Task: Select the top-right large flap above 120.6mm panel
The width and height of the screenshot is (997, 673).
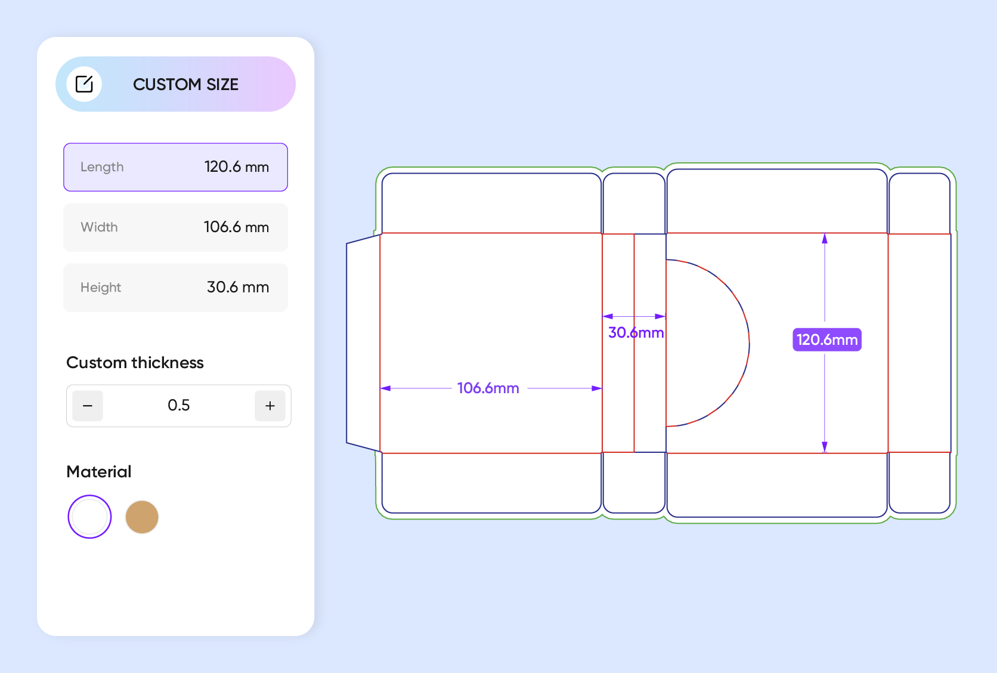Action: pyautogui.click(x=776, y=200)
